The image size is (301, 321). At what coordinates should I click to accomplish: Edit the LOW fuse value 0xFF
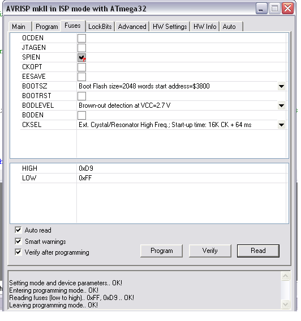[85, 178]
